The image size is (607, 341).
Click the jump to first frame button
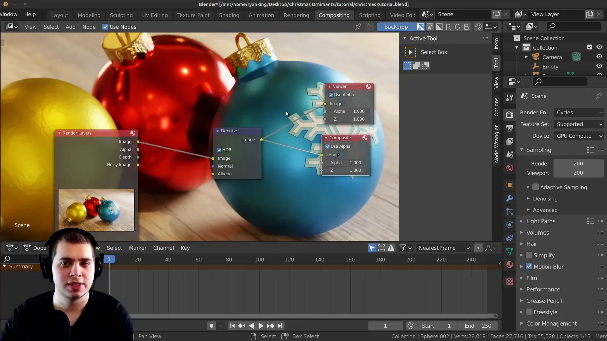232,326
